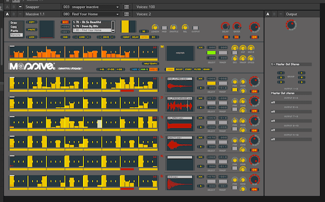Viewport: 325px width, 202px height.
Task: Click track 1 waveform display
Action: coord(180,84)
